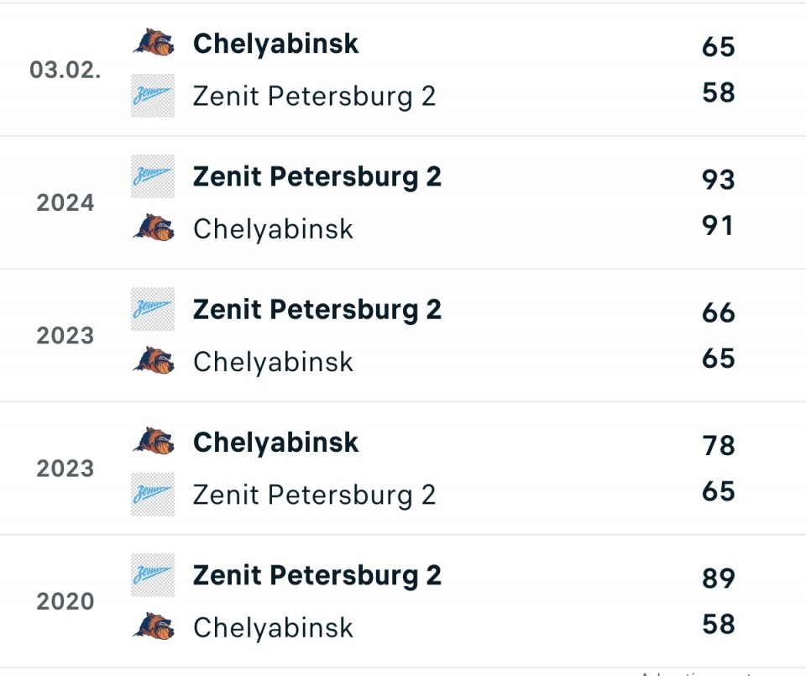806x676 pixels.
Task: Click Chelyabinsk logo in the 03.02. match
Action: [x=153, y=44]
